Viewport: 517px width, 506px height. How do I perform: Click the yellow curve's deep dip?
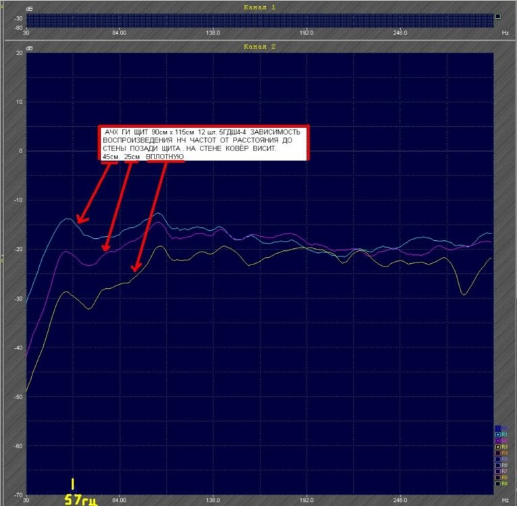tap(463, 293)
